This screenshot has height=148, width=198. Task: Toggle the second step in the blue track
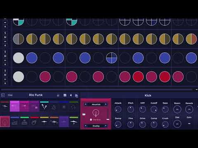click(32, 58)
